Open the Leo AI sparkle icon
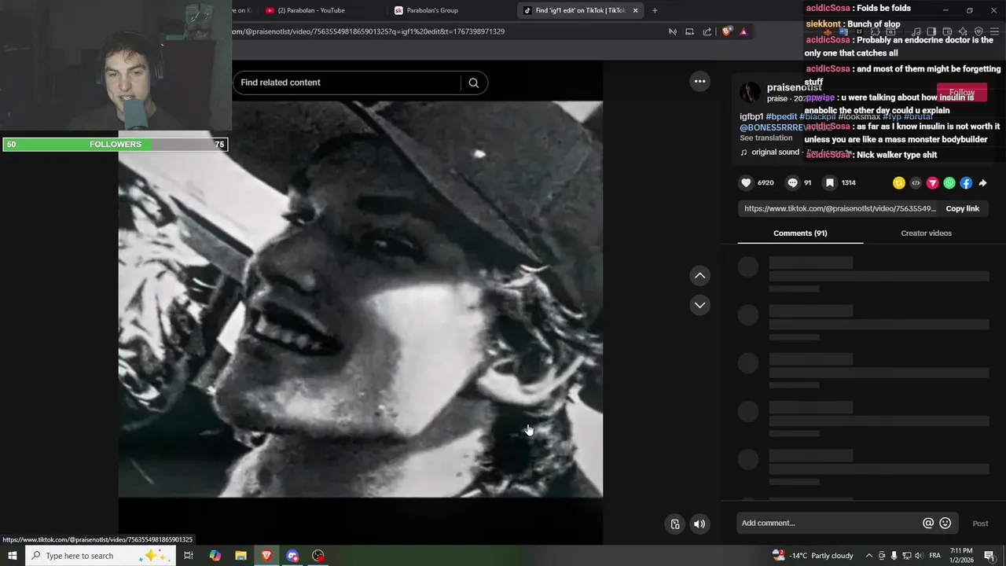The image size is (1006, 566). click(x=963, y=31)
